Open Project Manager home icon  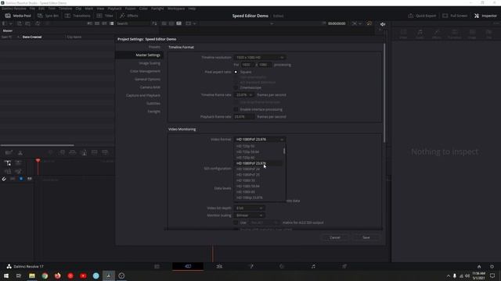coord(479,267)
